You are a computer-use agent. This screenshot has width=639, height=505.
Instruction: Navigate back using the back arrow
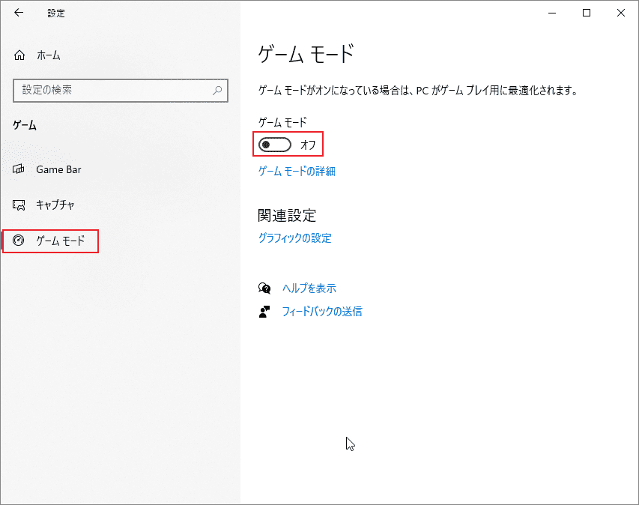click(x=18, y=13)
